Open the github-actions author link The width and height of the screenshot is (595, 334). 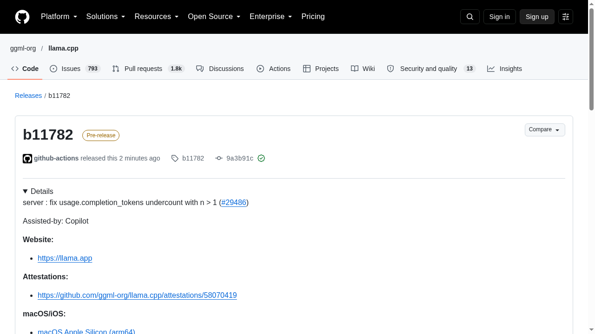pos(56,158)
